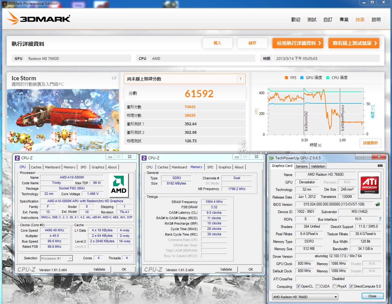Click the green CPU 溫度 legend swatch

(327, 78)
